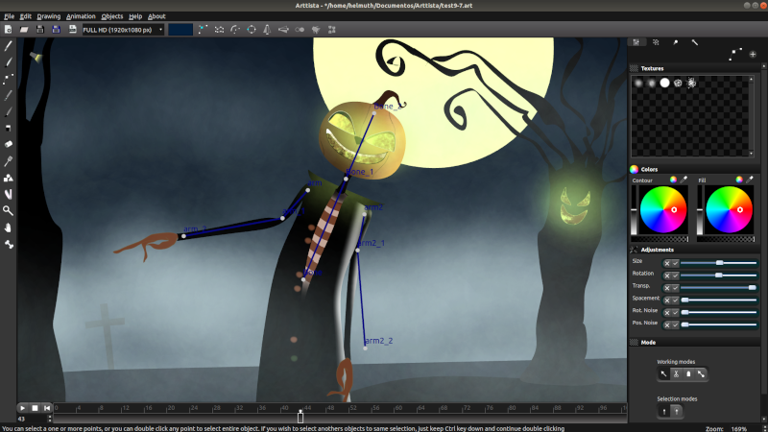
Task: Select the solid white round texture
Action: click(x=664, y=84)
